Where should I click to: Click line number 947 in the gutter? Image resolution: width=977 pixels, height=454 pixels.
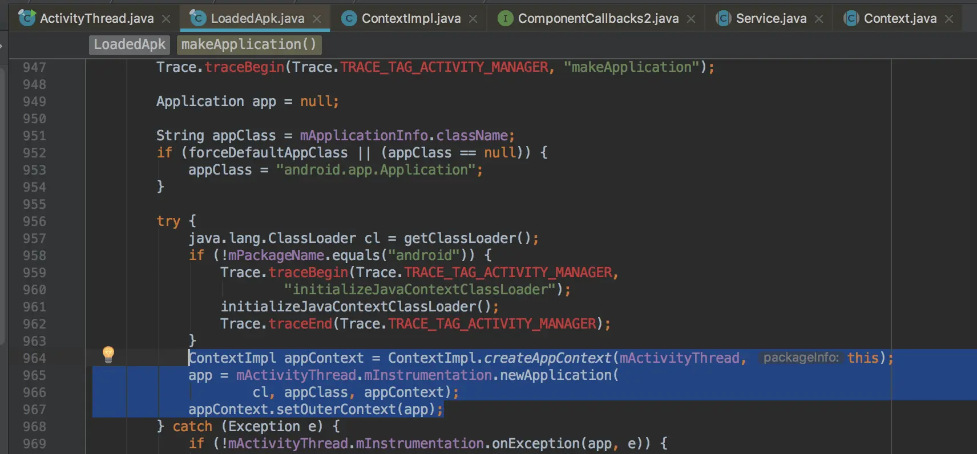click(x=34, y=67)
